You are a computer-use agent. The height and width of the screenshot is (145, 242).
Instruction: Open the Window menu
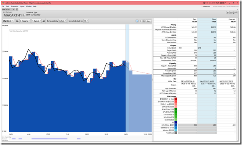(x=29, y=6)
